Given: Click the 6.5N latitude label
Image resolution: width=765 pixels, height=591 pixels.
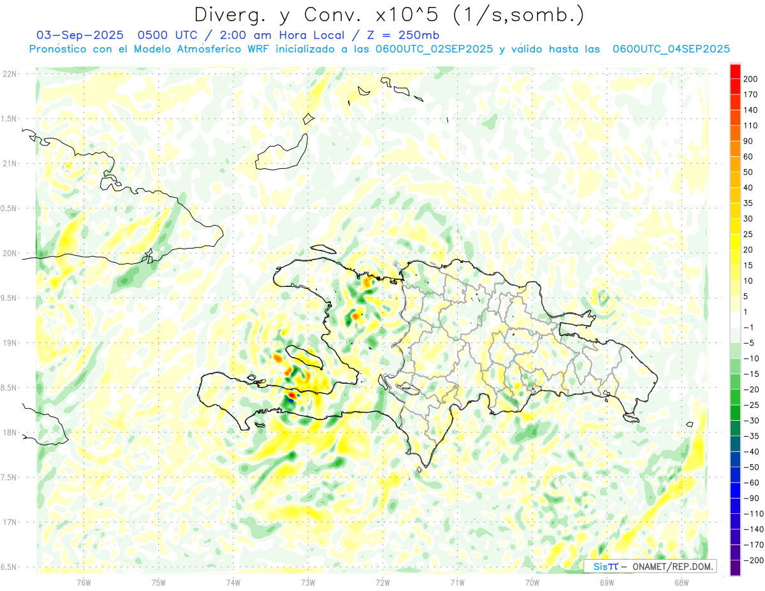Looking at the screenshot, I should click(x=8, y=567).
